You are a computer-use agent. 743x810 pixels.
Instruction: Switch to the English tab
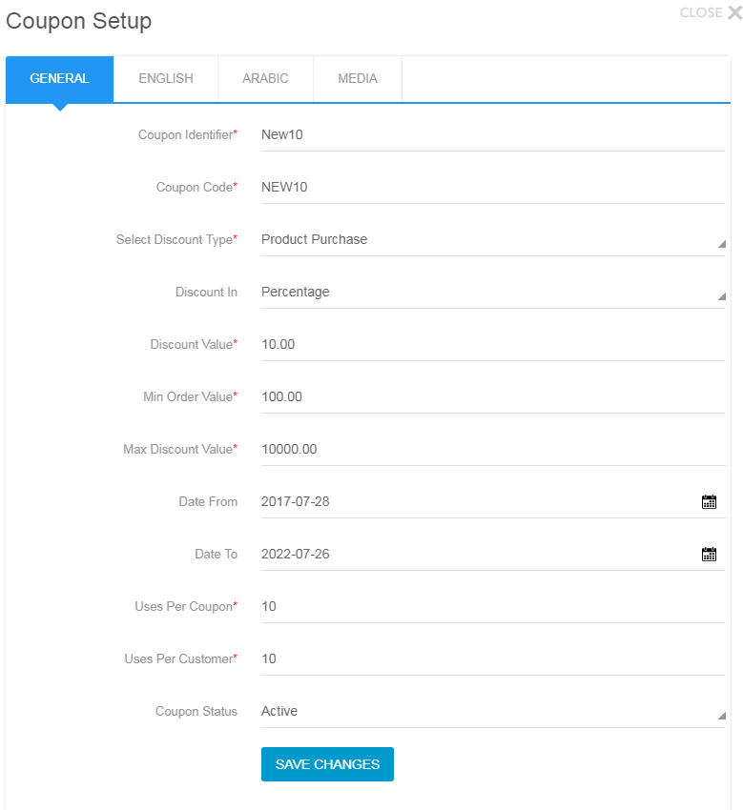[165, 78]
